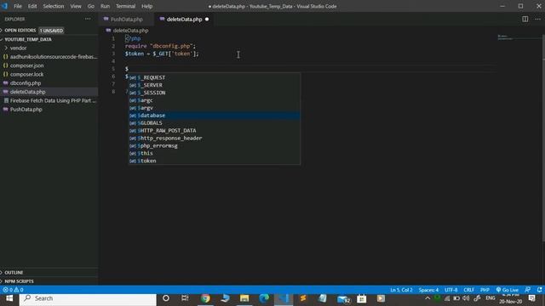Expand the Open Editors section
The image size is (545, 306).
tap(20, 31)
